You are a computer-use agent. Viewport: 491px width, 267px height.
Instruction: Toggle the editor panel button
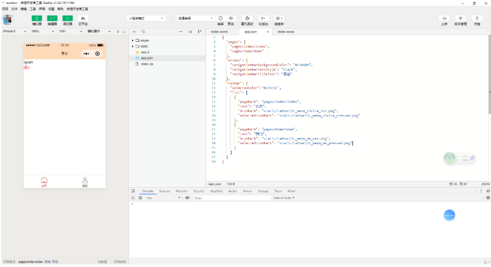[x=52, y=19]
